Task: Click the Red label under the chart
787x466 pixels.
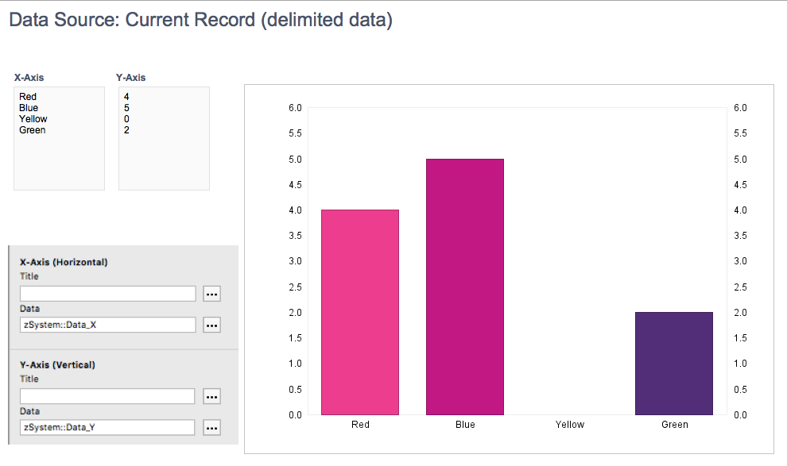Action: (360, 425)
